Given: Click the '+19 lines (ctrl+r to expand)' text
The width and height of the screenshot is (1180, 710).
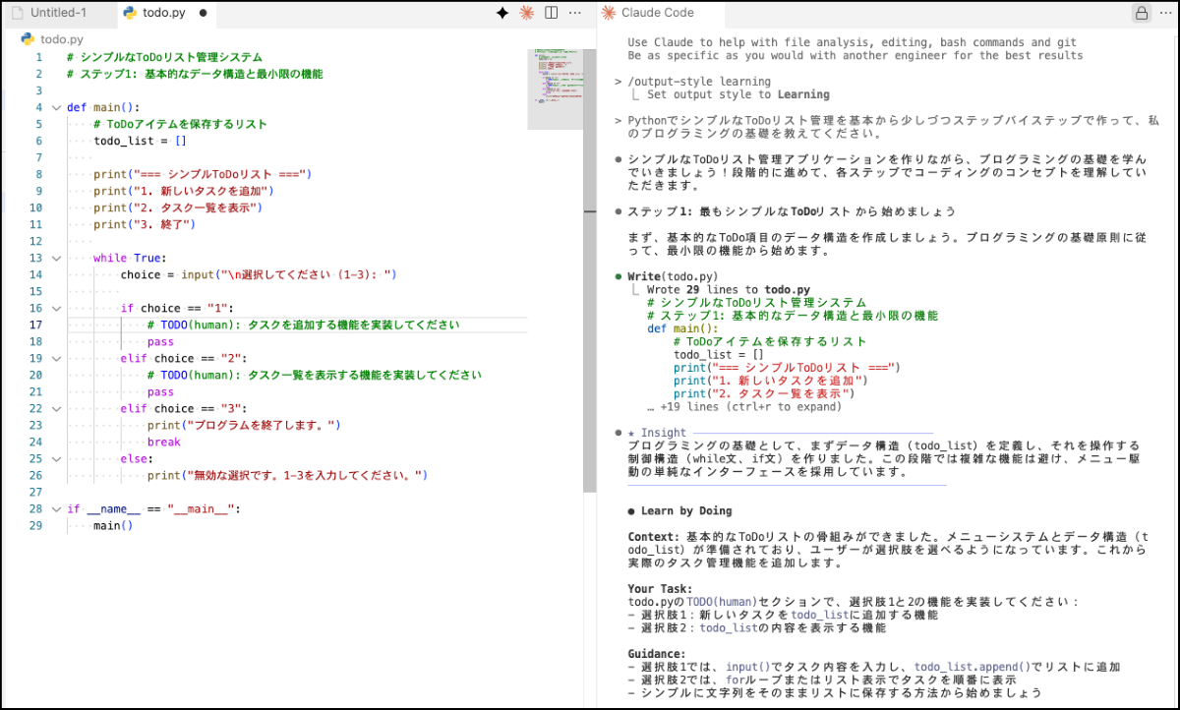Looking at the screenshot, I should (743, 406).
